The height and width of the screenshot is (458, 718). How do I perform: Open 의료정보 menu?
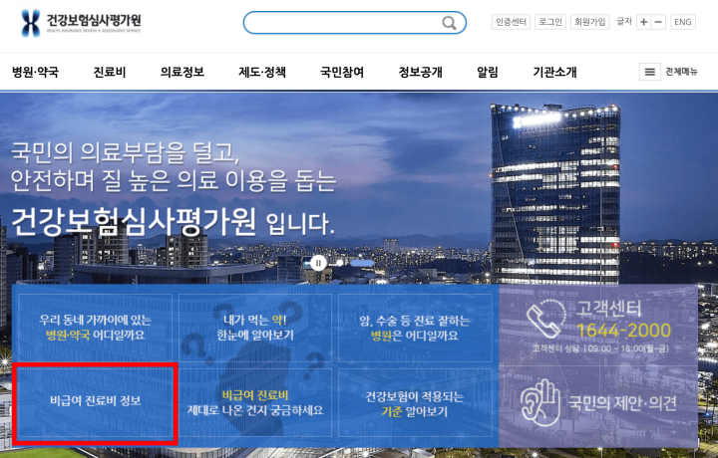(x=182, y=72)
